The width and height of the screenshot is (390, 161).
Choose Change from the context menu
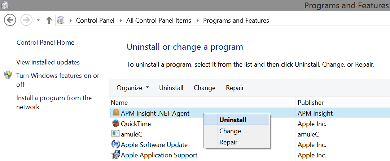(x=230, y=131)
